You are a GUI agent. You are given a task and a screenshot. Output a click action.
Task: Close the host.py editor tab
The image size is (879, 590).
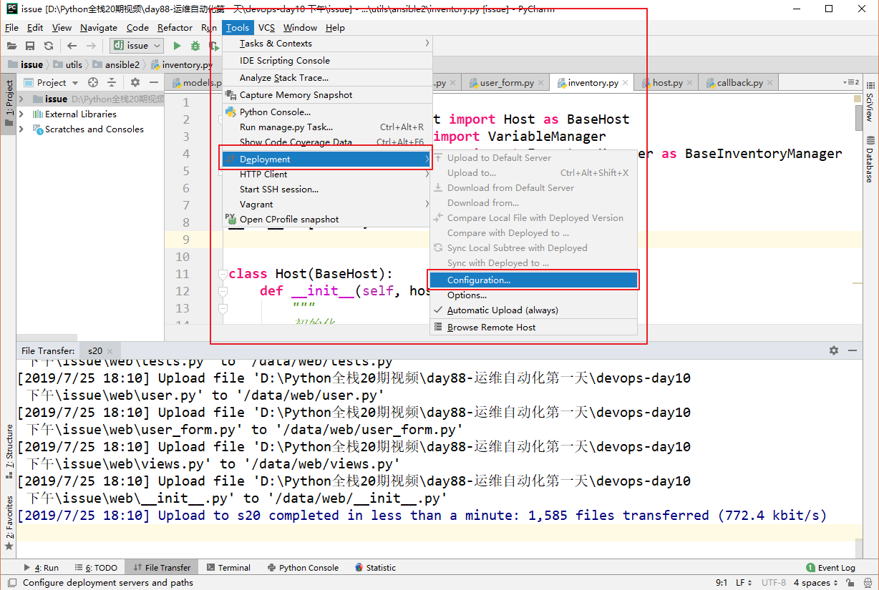coord(691,83)
